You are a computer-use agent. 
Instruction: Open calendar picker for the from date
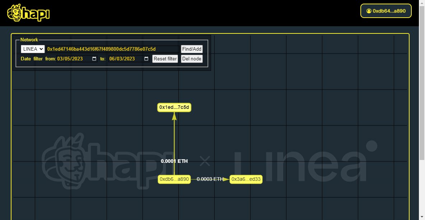tap(94, 59)
